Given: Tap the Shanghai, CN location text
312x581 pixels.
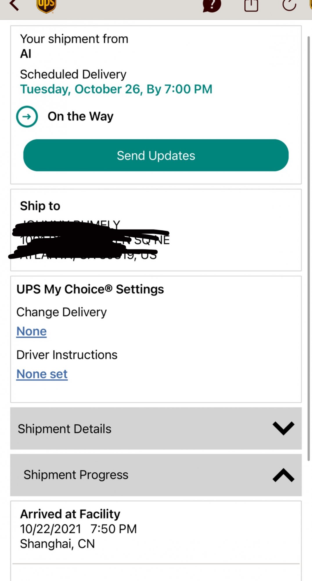Looking at the screenshot, I should point(57,544).
